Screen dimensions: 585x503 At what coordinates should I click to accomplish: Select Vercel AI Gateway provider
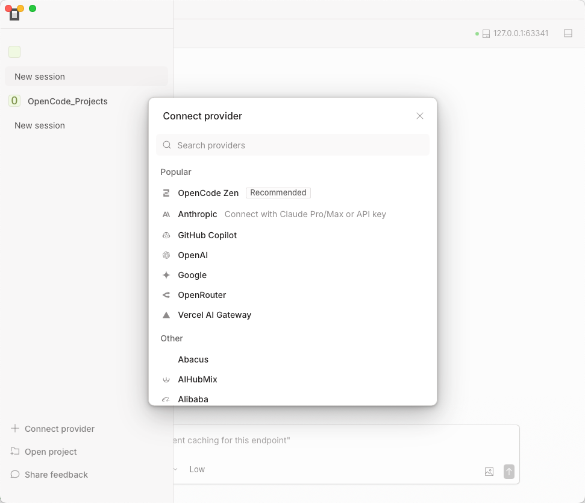click(x=214, y=315)
